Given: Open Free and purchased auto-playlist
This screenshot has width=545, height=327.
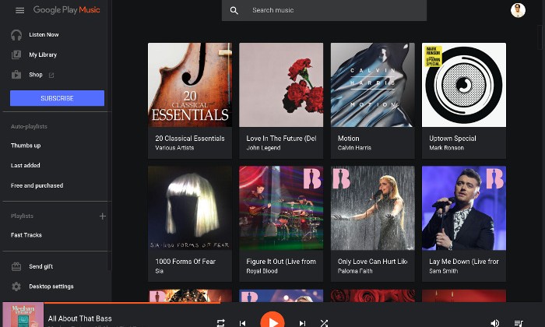Looking at the screenshot, I should [x=37, y=185].
